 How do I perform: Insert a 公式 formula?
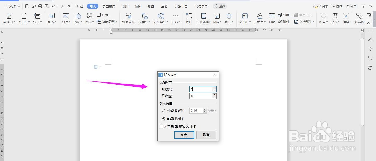coord(335,18)
